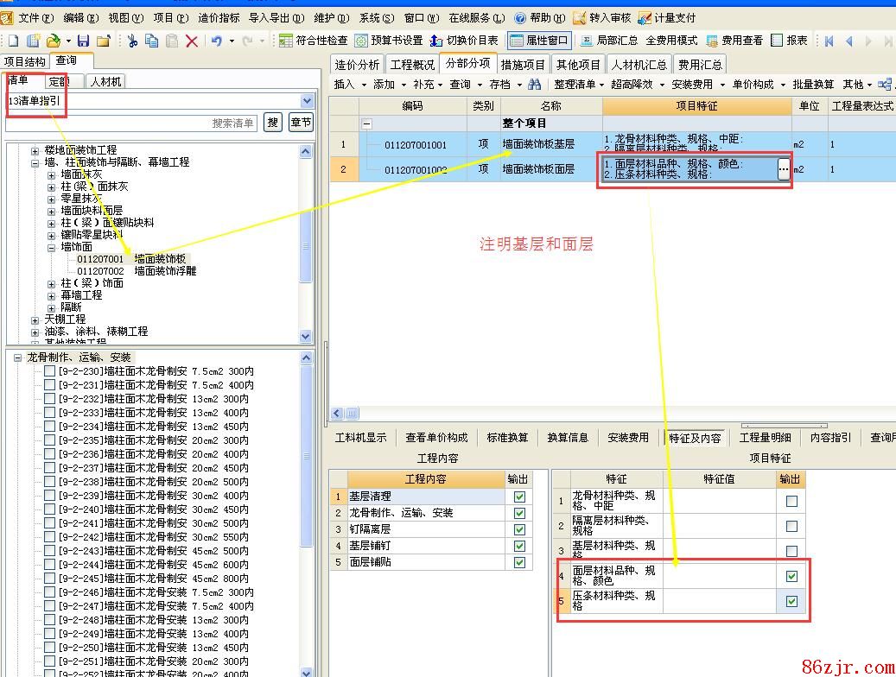
Task: Enable output checkbox for 龙骨材料种类 feature
Action: click(791, 501)
